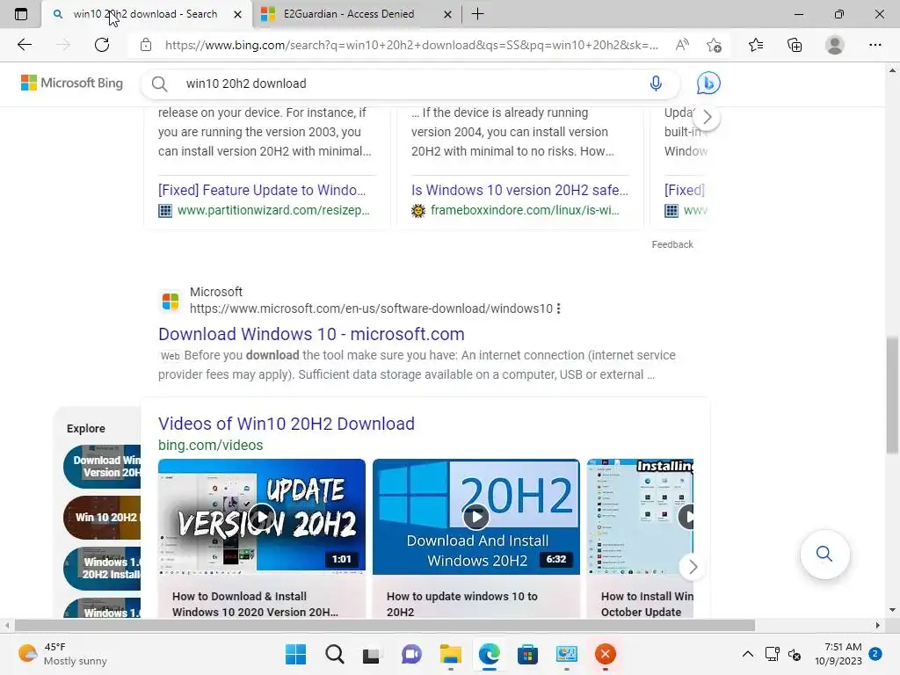Click the Microsoft Bing logo

click(x=72, y=83)
